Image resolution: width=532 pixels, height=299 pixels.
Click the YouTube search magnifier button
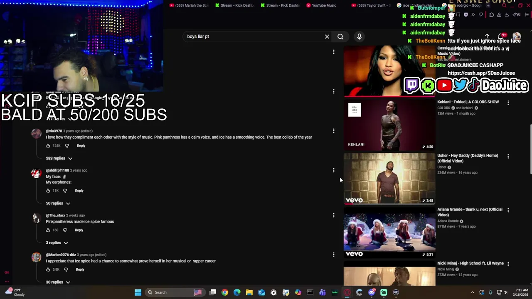tap(340, 37)
